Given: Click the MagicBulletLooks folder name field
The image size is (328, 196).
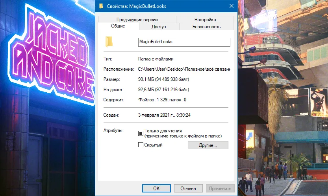Looking at the screenshot, I should coord(184,42).
